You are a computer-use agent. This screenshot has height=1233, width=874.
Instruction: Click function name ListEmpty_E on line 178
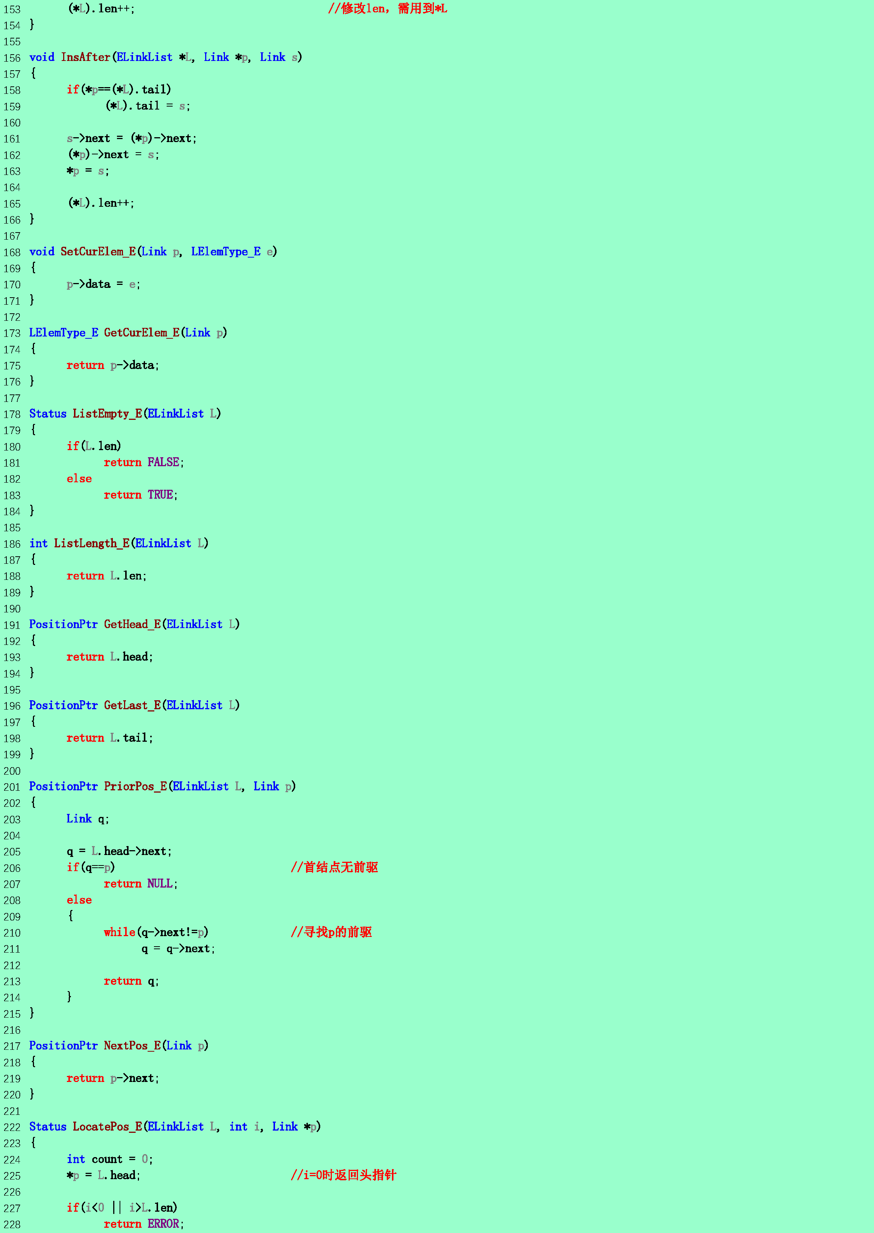click(108, 413)
